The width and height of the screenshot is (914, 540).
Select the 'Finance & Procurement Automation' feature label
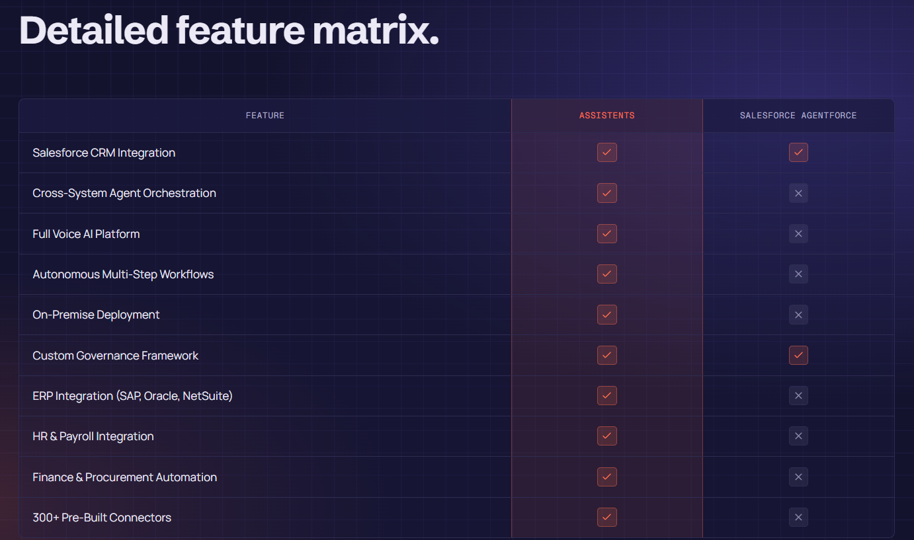click(125, 477)
